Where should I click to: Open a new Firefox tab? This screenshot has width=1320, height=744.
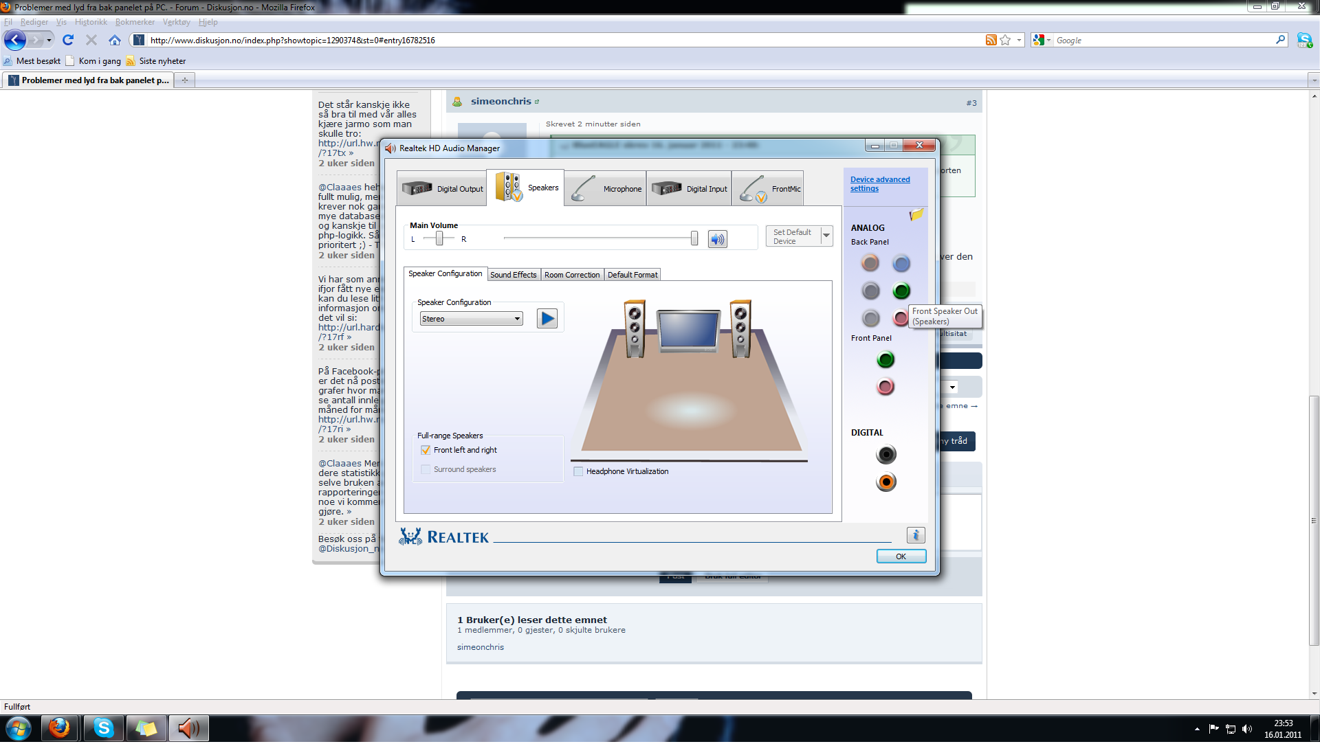[184, 80]
